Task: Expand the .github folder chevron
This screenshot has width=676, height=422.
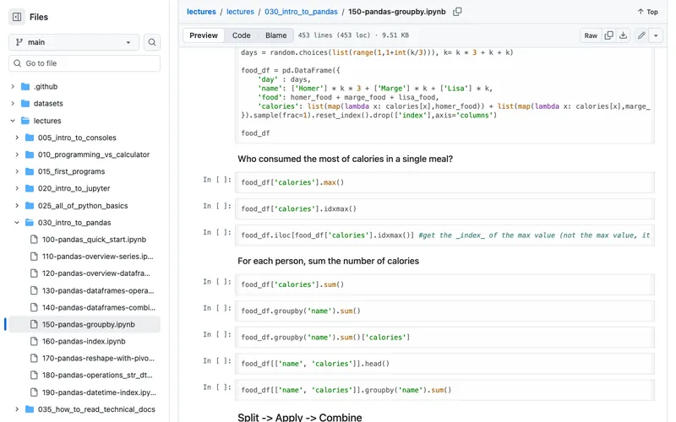Action: tap(13, 87)
